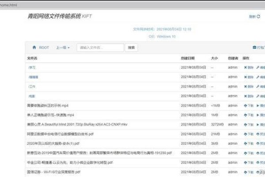
Task: Download the 1MB mp4 file
Action: tap(249, 115)
